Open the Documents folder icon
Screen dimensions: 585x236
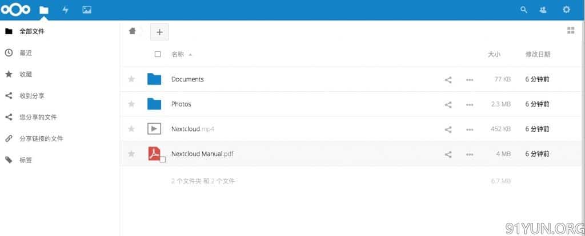(x=154, y=79)
